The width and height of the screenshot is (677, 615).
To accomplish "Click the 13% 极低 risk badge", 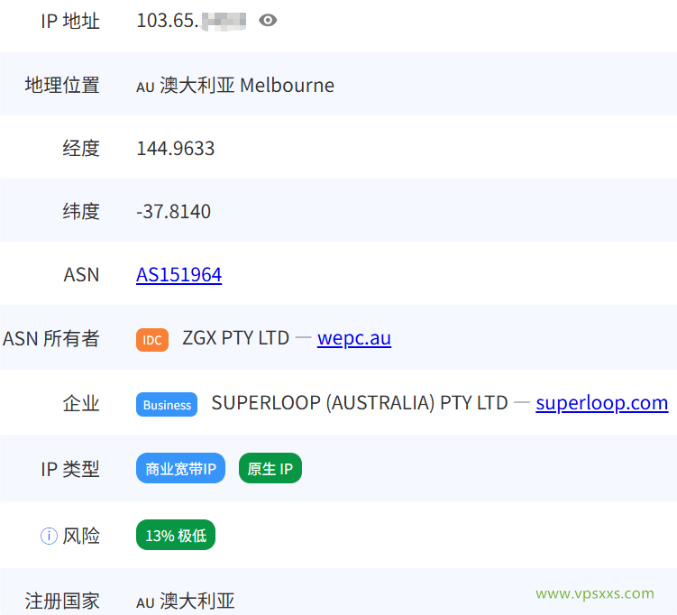I will (x=176, y=535).
